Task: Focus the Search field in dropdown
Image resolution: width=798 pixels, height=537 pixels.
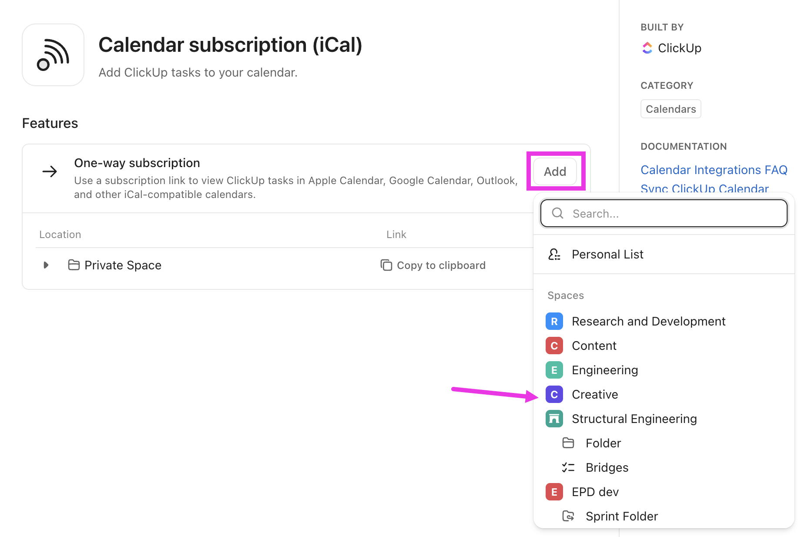Action: 664,213
